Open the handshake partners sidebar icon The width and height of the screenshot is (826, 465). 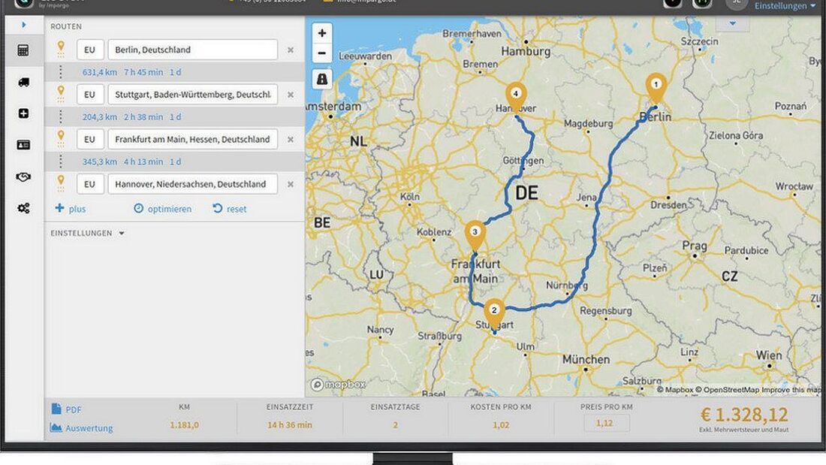(23, 177)
